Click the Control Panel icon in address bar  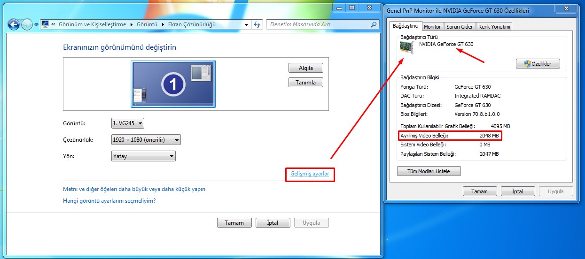point(46,25)
